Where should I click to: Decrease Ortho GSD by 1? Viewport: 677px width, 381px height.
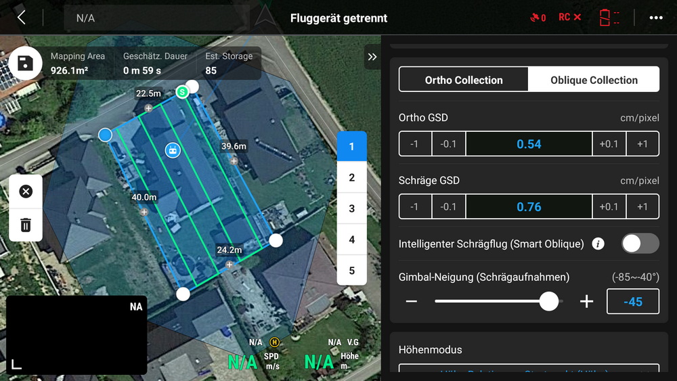pyautogui.click(x=415, y=143)
